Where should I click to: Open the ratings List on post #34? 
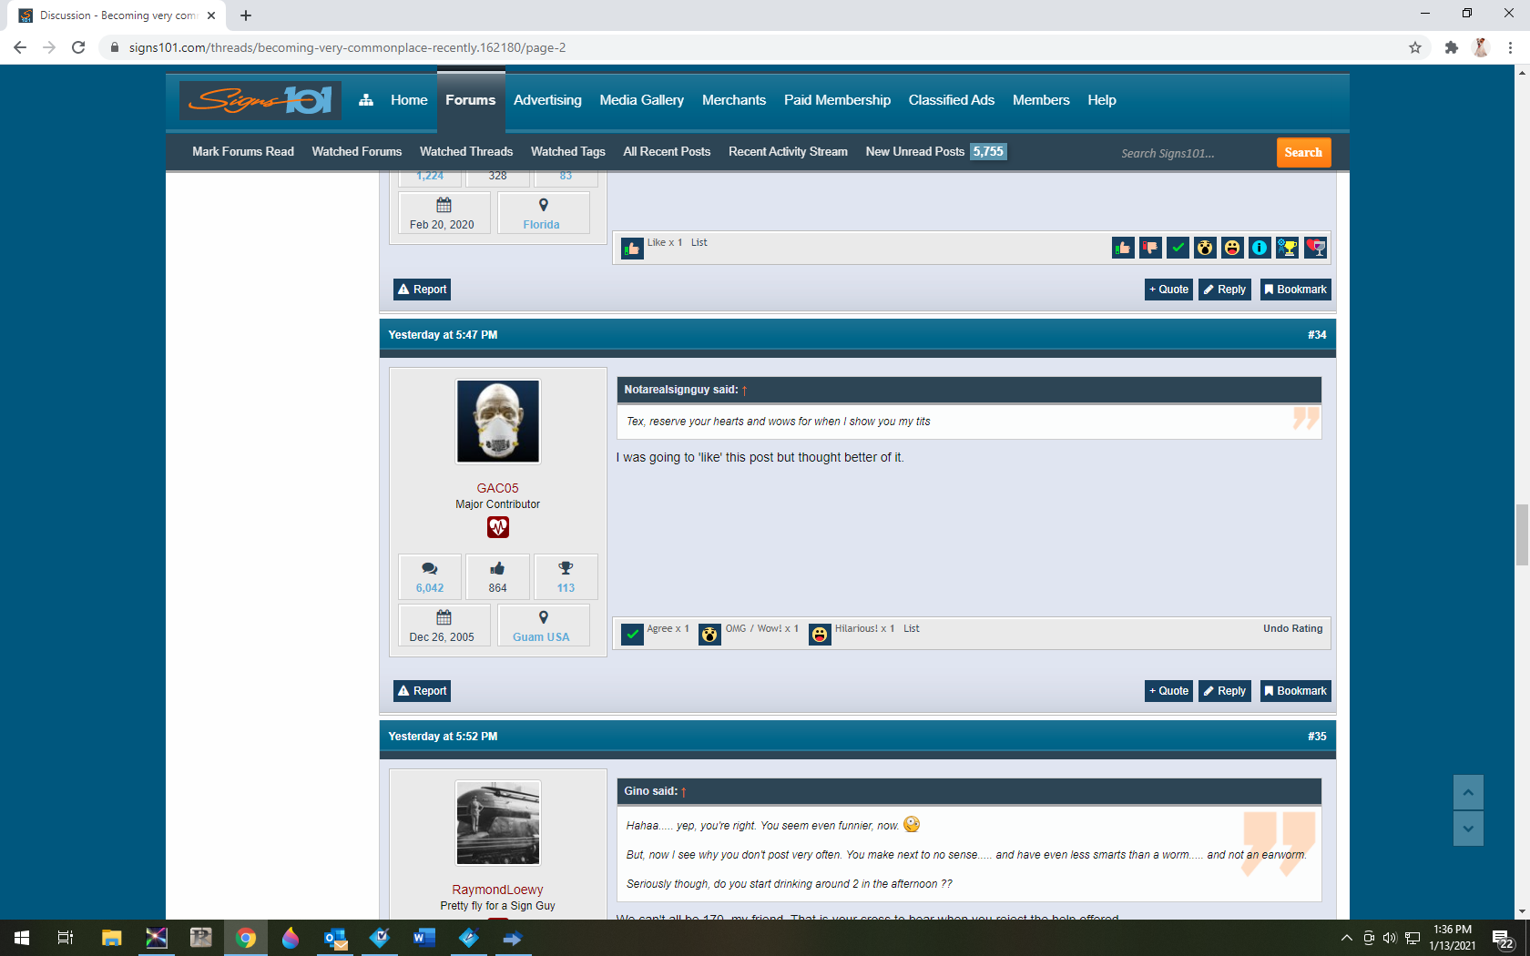[x=912, y=629]
